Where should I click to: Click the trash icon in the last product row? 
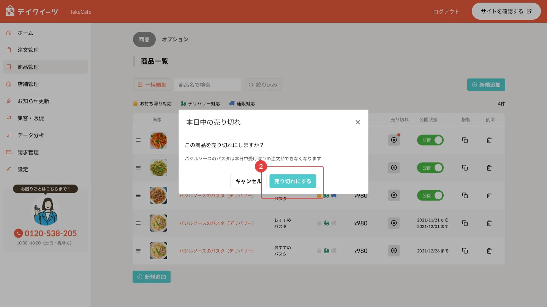489,251
